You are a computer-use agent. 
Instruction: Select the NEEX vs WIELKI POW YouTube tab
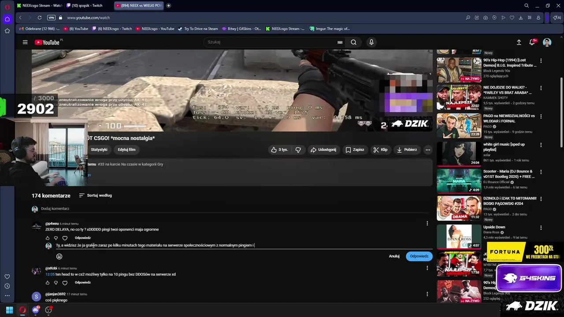138,6
